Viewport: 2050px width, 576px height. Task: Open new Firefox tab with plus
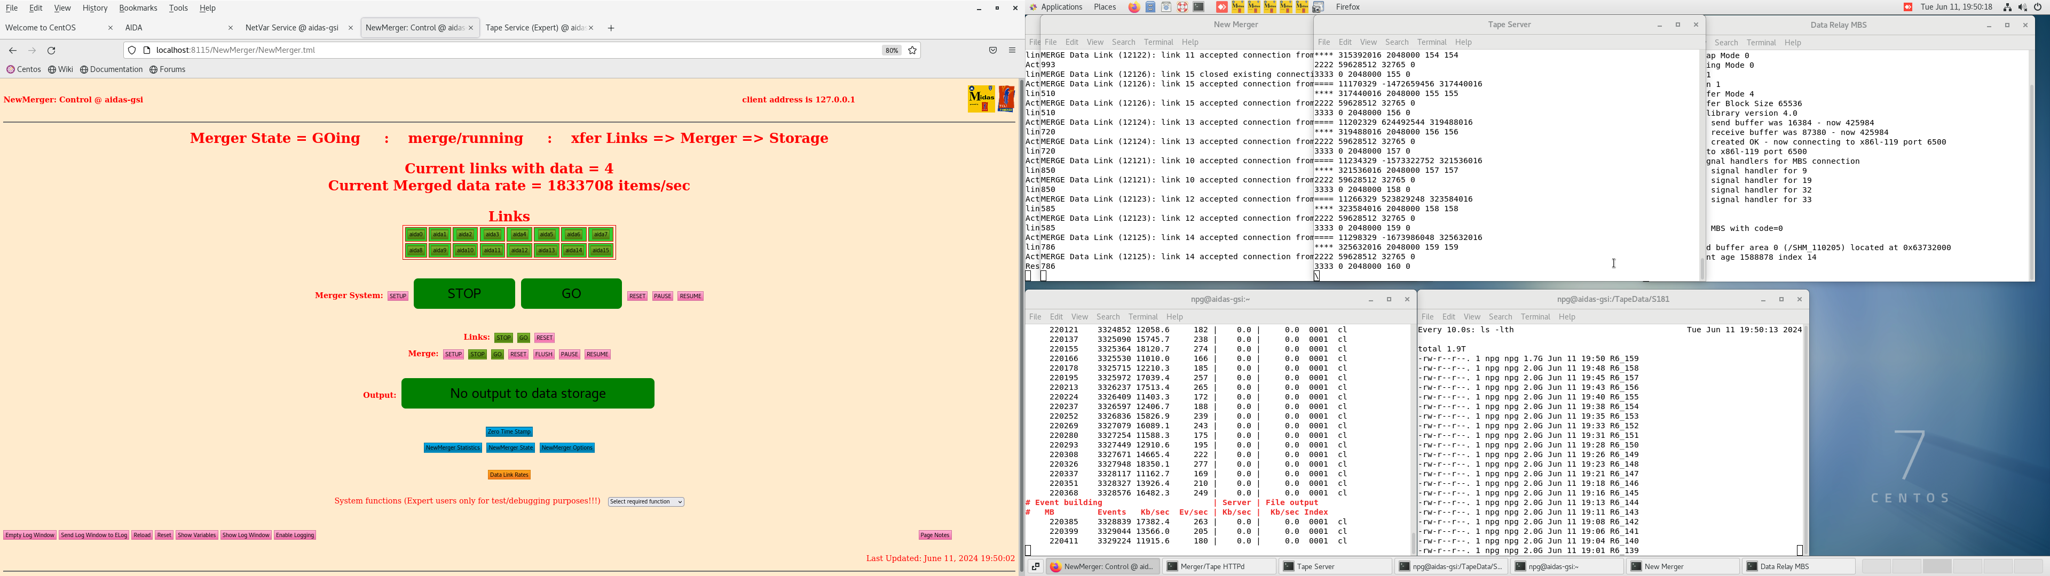(611, 29)
